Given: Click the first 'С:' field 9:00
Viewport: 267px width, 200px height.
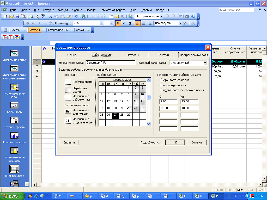Looking at the screenshot, I should [168, 101].
